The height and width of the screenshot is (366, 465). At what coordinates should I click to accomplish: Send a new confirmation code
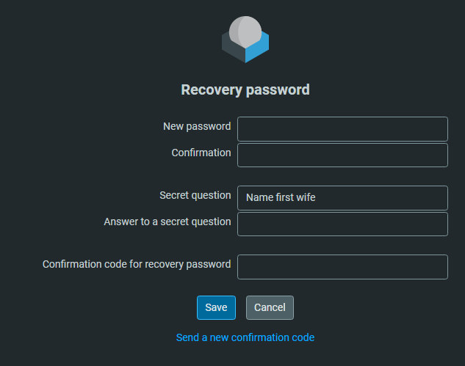click(x=245, y=337)
